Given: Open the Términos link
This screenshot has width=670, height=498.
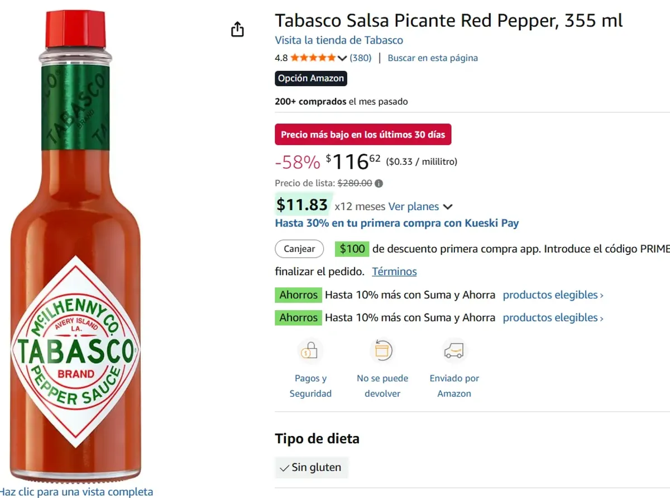Looking at the screenshot, I should [394, 271].
